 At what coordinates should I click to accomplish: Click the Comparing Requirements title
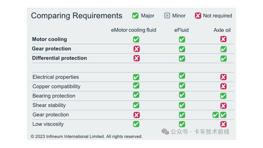[x=77, y=16]
